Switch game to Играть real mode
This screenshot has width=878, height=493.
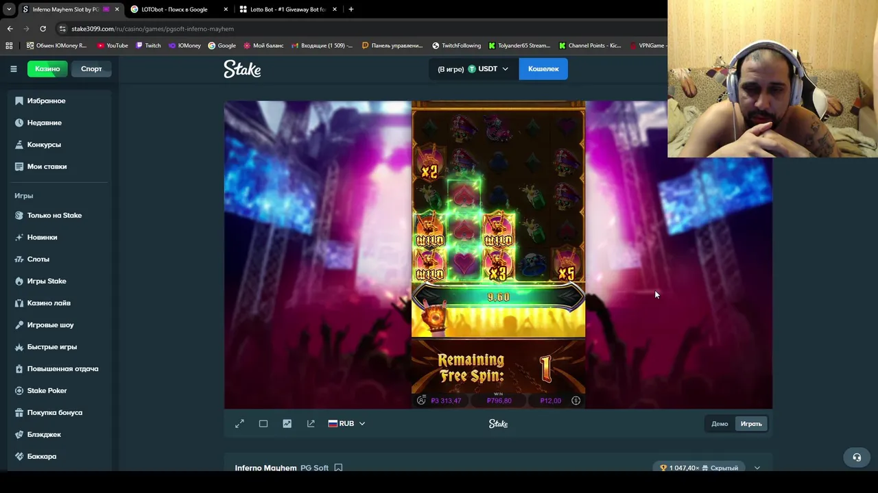751,424
